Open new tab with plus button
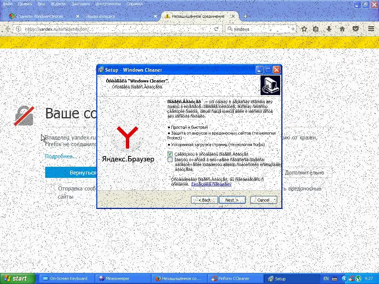379x284 pixels. tap(245, 16)
